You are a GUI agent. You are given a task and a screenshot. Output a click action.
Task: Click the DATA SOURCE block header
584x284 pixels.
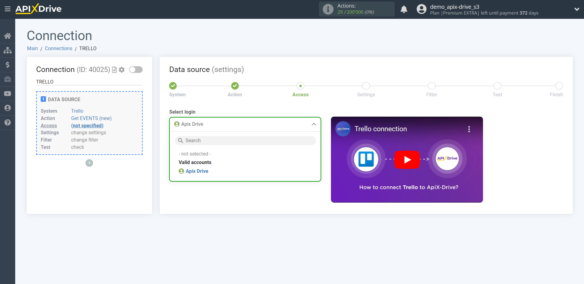pos(61,99)
